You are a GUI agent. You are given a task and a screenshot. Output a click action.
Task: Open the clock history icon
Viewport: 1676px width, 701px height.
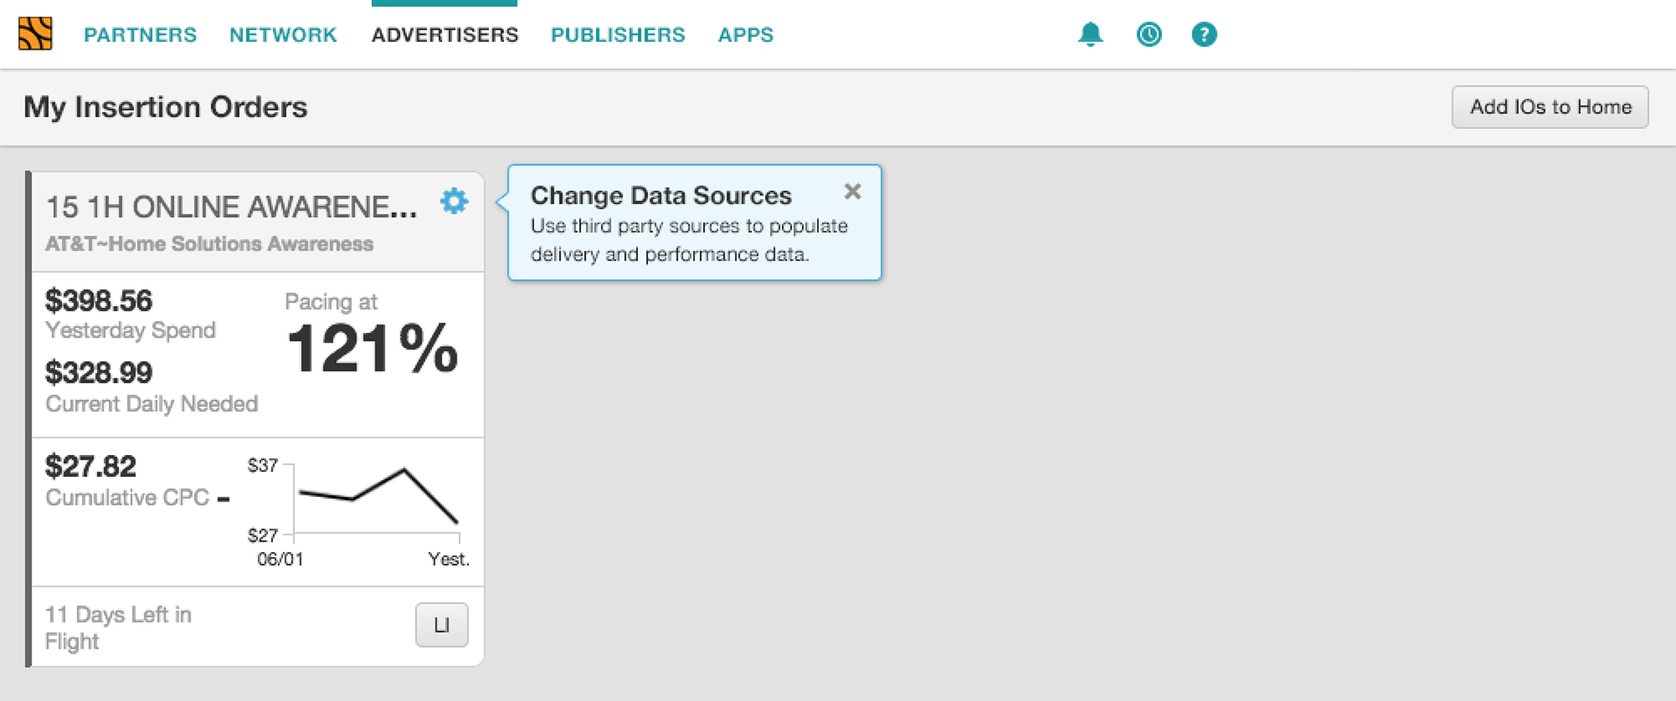pos(1149,34)
